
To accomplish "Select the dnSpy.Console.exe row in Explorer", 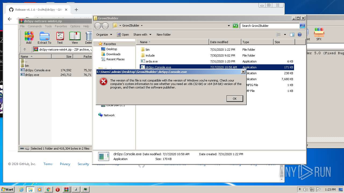I will (217, 67).
